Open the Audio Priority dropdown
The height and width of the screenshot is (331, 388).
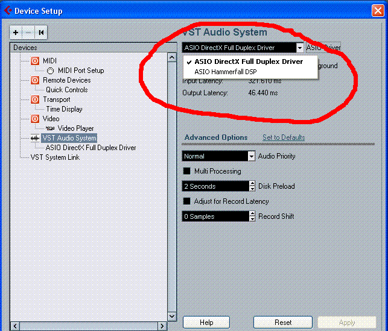252,156
